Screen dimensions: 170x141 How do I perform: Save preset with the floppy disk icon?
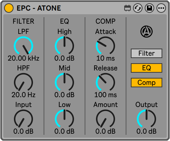(149, 8)
